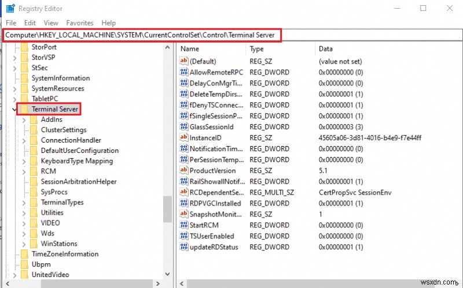The width and height of the screenshot is (463, 288).
Task: Click the DelayConMgrTi... DWORD icon
Action: tap(183, 83)
